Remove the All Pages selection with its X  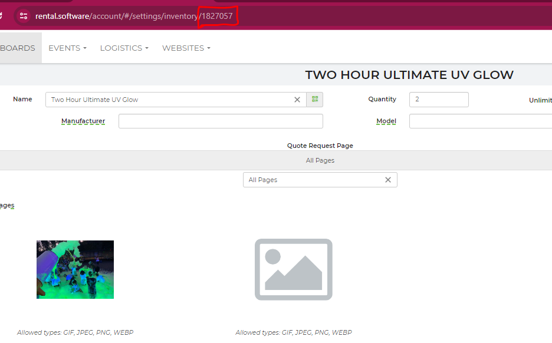click(x=388, y=180)
